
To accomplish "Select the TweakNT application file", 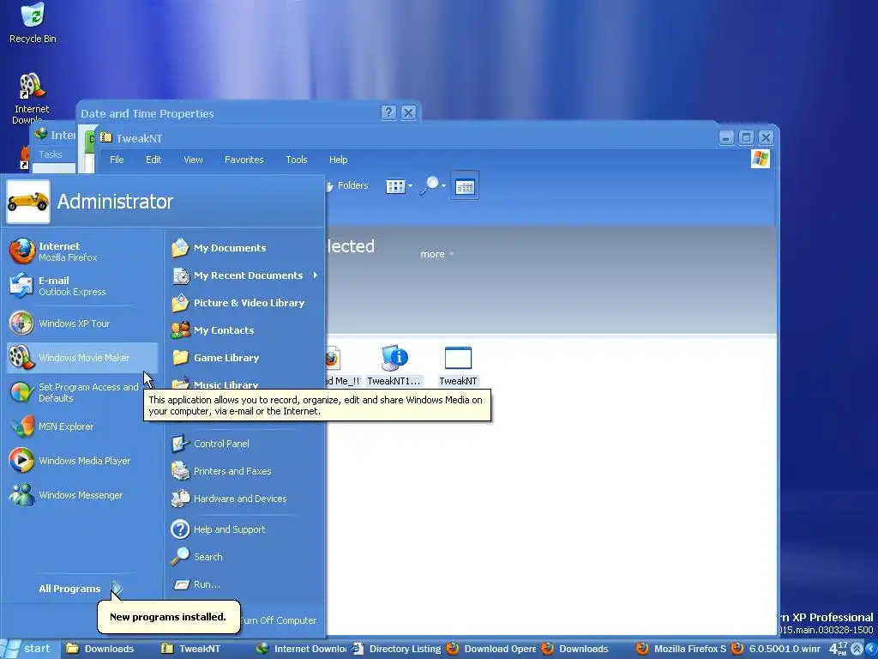I will (458, 366).
